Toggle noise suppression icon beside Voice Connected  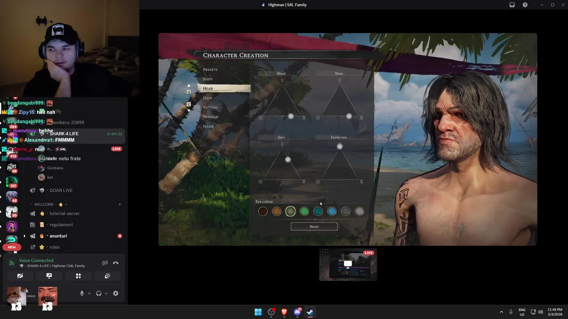click(x=105, y=263)
